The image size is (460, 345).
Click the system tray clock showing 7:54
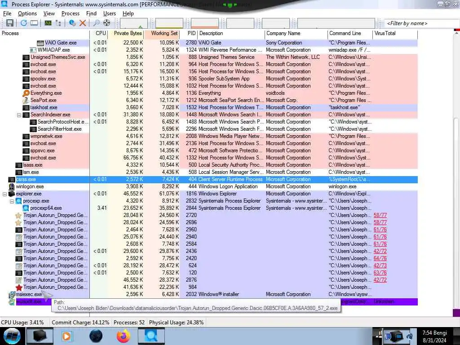434,336
